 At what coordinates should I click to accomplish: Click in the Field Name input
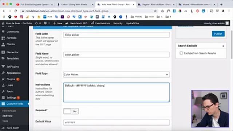pos(116,55)
